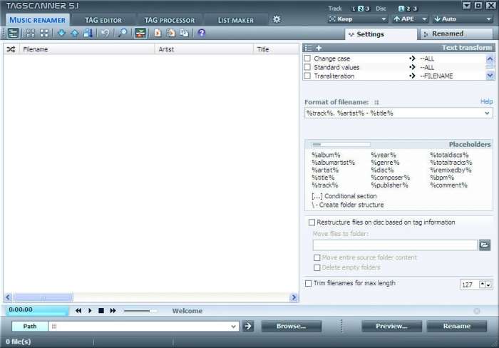Click the shuffle icon in file list header
Viewport: 499px width, 348px height.
pos(11,49)
